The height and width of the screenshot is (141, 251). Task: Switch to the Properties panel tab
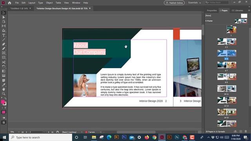[212, 11]
